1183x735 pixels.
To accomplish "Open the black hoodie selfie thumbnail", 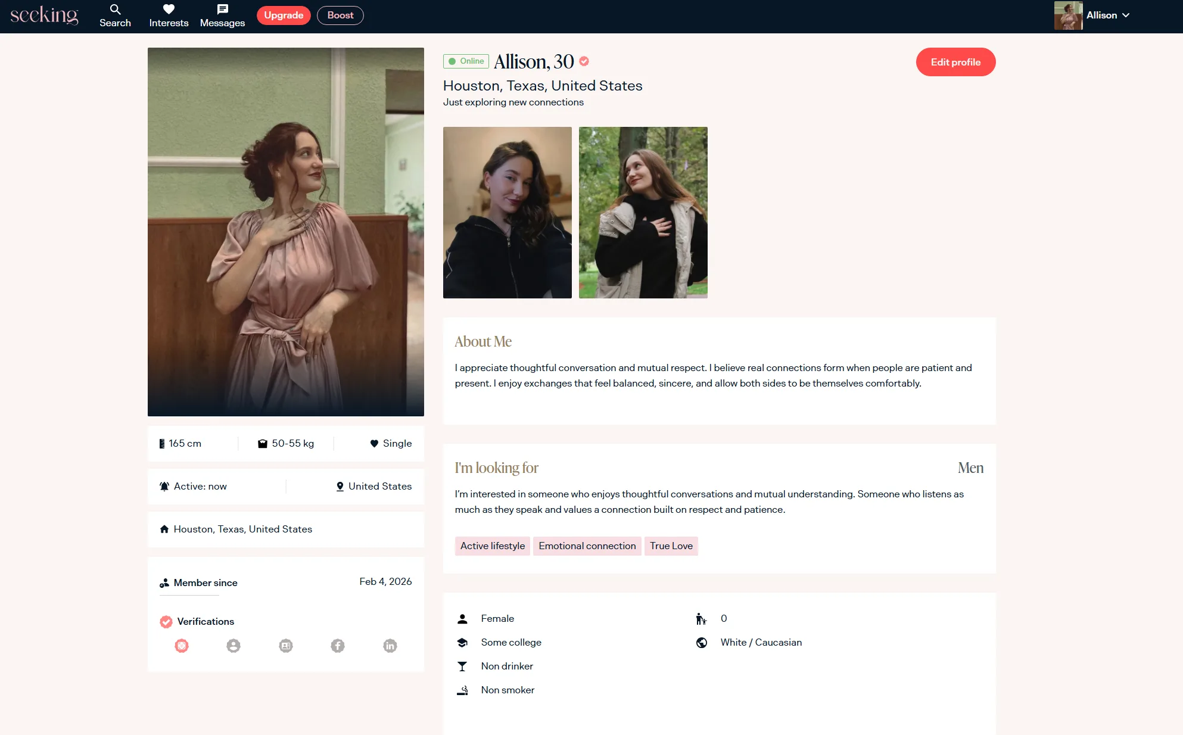I will 507,213.
